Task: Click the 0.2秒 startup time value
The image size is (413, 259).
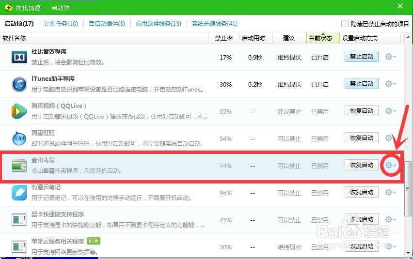Action: coord(255,84)
